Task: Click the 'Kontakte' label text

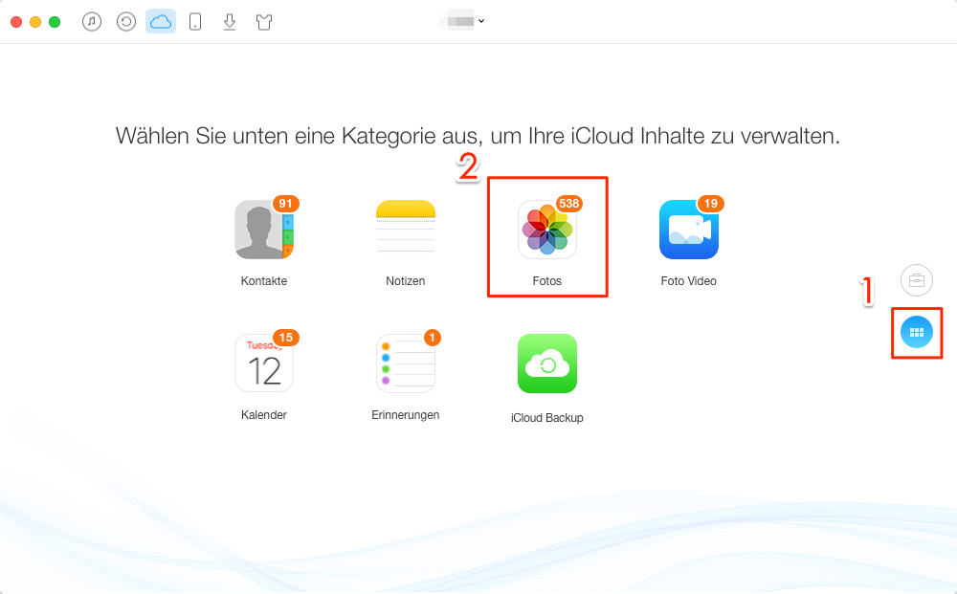Action: tap(264, 281)
